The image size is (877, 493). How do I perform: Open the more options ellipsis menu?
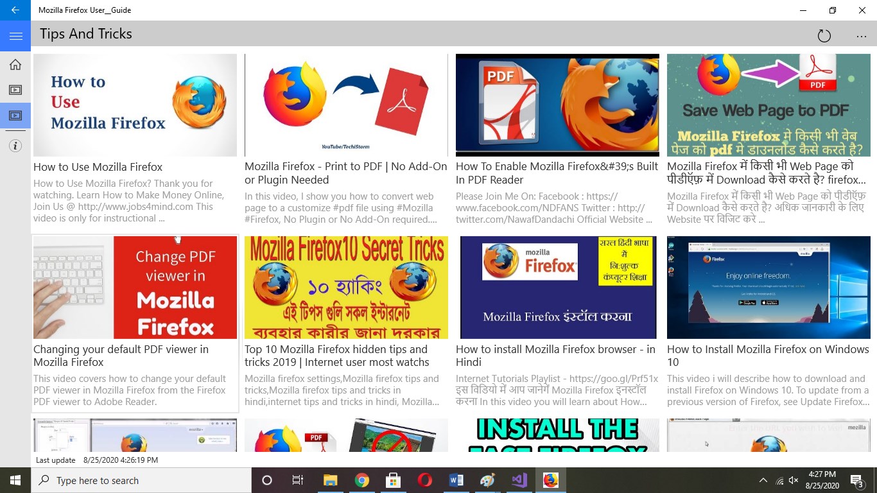[862, 37]
